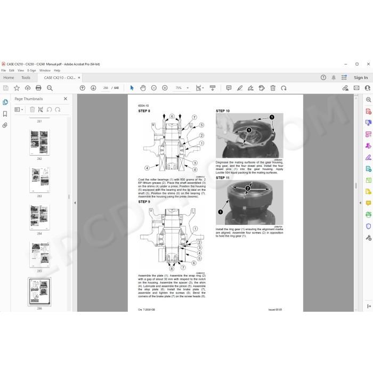
Task: Open the More Tools wrench icon
Action: [368, 238]
